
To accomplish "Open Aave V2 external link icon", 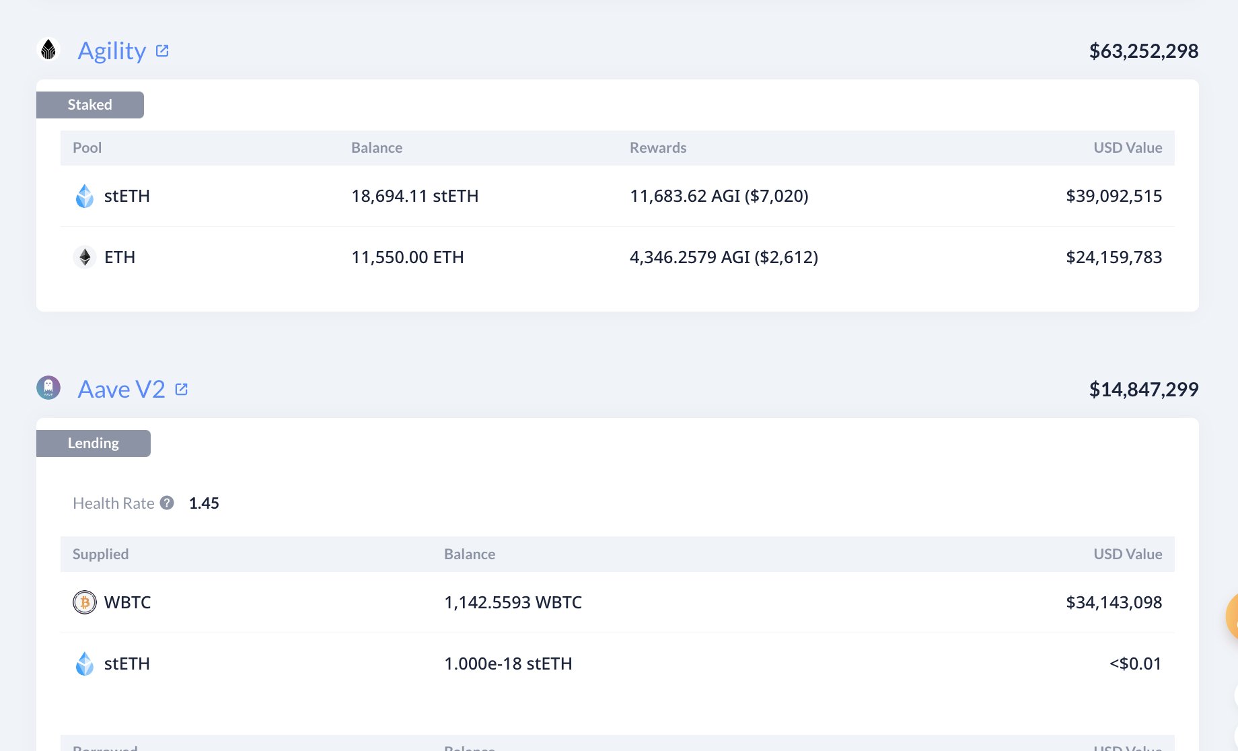I will pyautogui.click(x=181, y=389).
